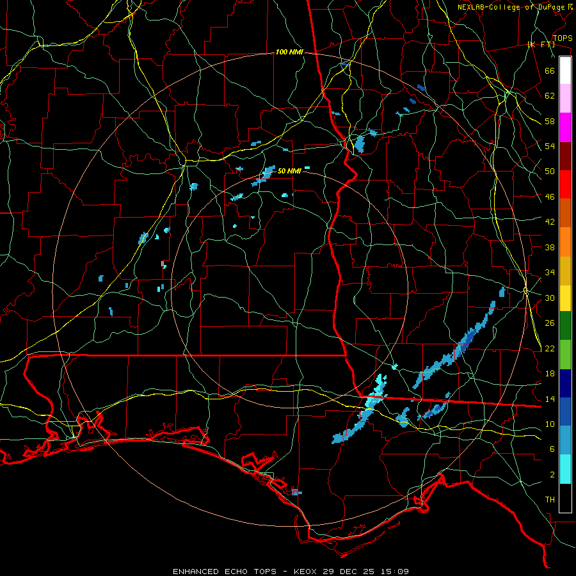Click the legend value 46

tap(550, 197)
